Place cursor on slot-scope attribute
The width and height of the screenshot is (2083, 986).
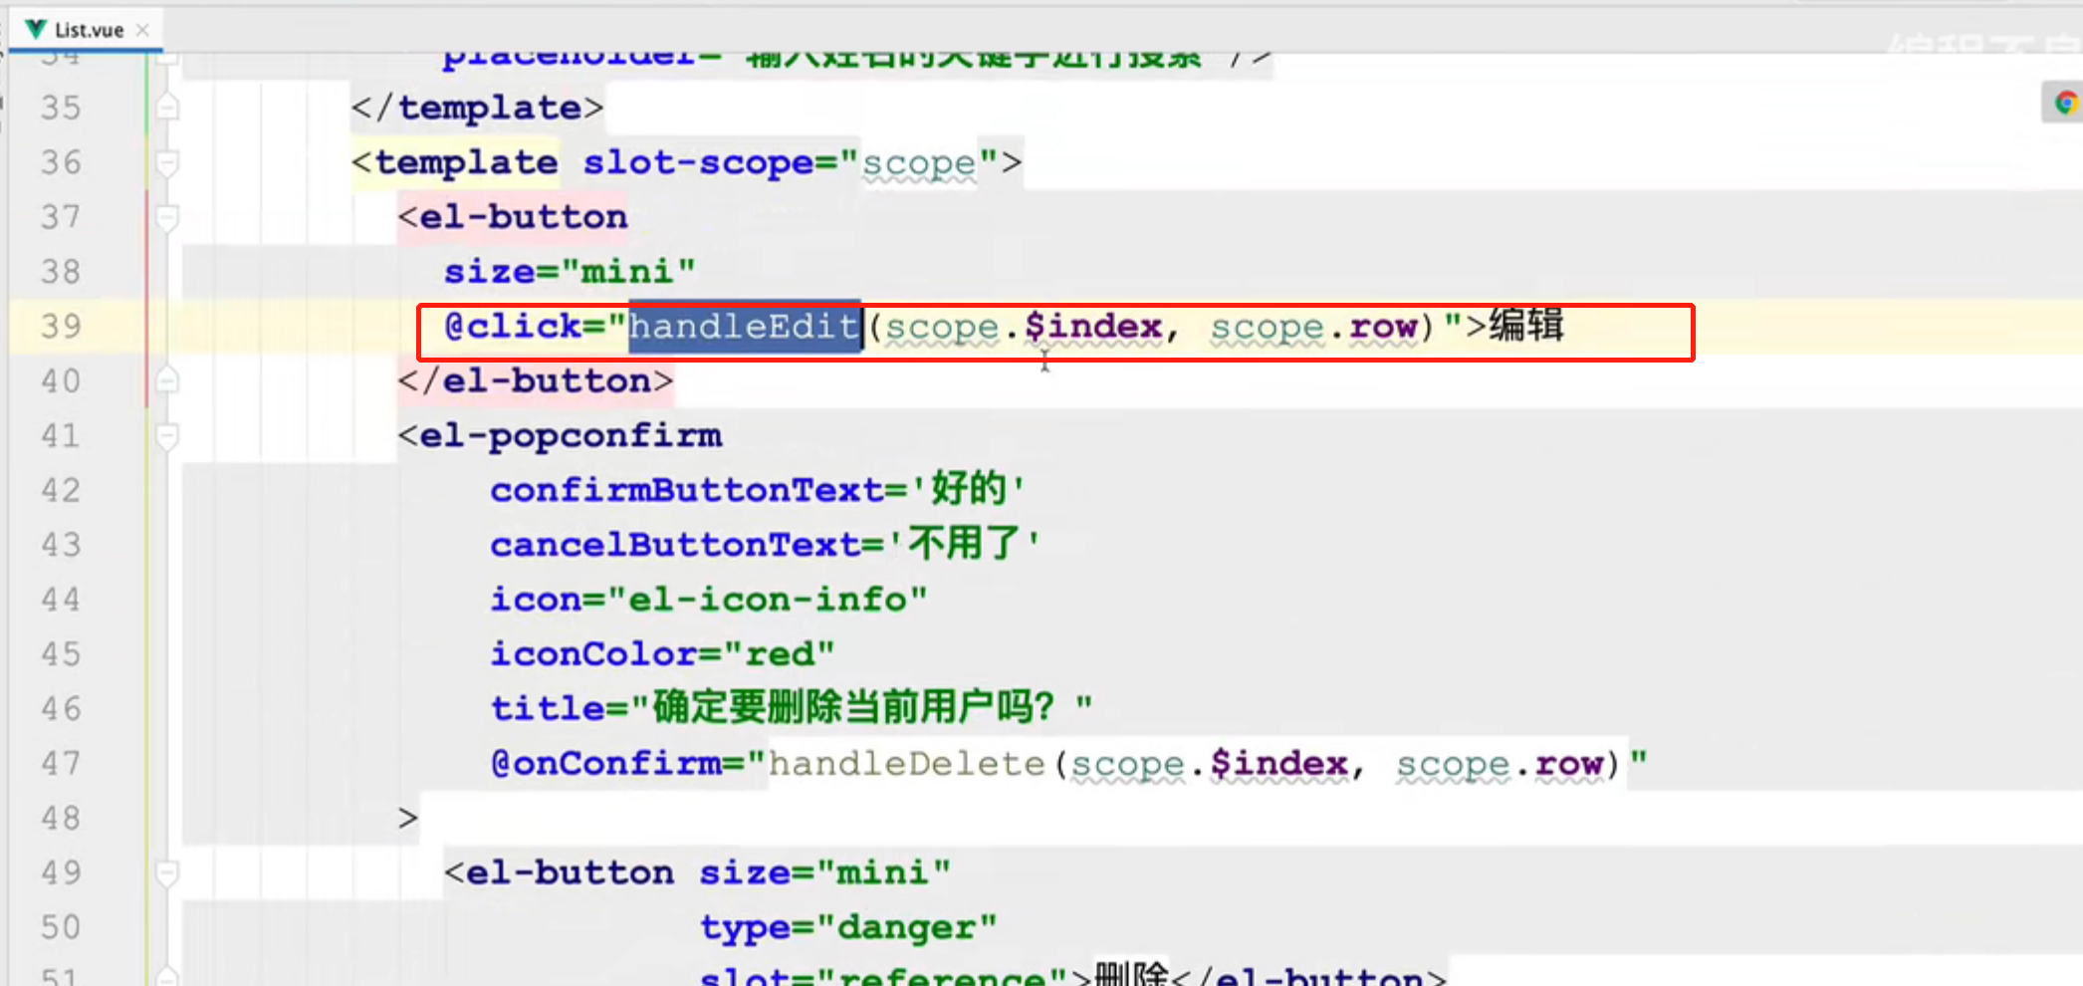(x=698, y=161)
